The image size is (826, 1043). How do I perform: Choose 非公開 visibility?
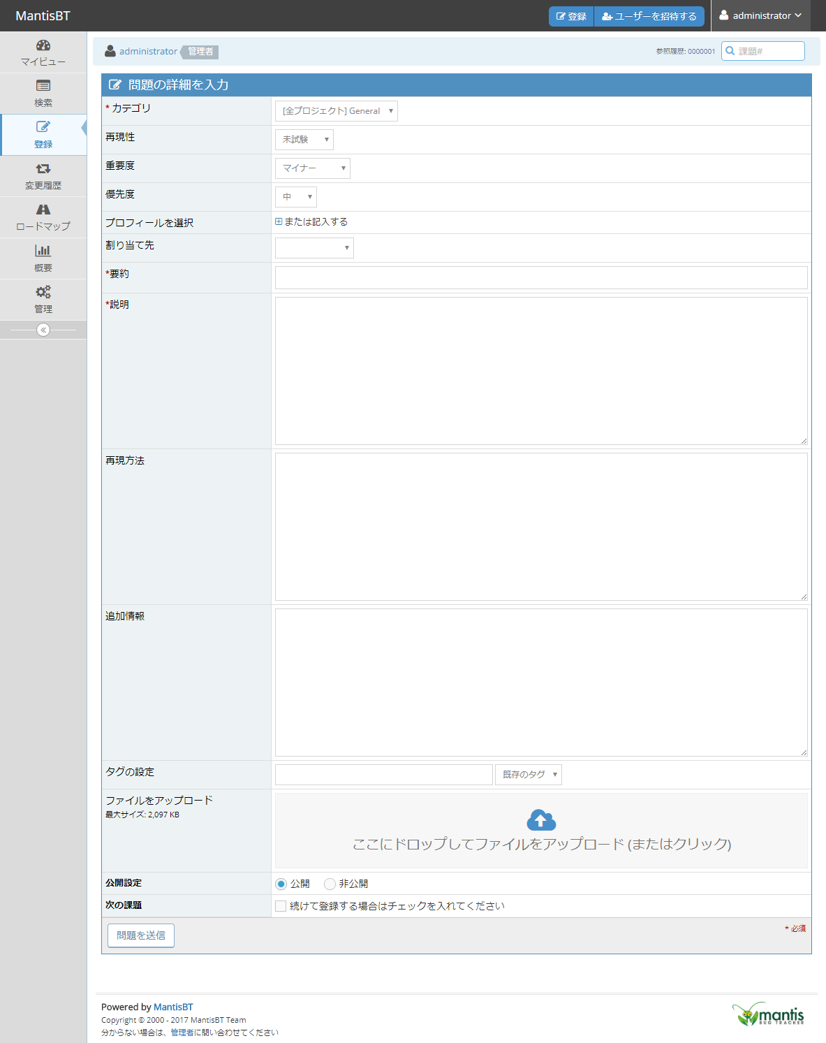[x=329, y=883]
